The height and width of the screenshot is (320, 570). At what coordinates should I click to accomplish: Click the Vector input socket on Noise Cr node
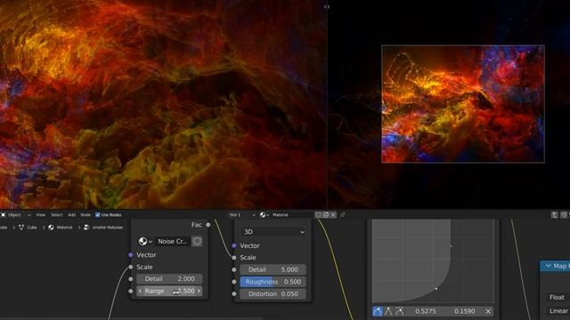(131, 255)
